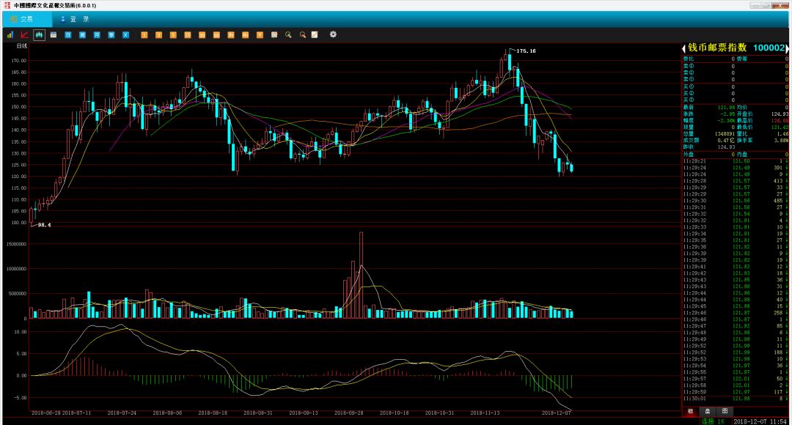Go to previous instrument with left arrow
Screen dimensions: 792x425
point(684,48)
